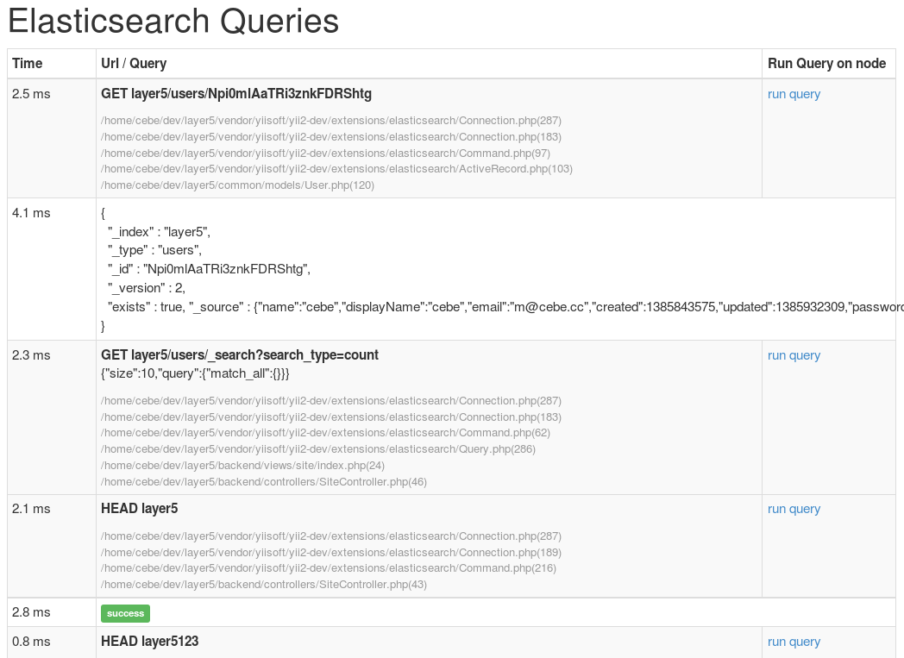Click the "_version" : 2 response line
The image size is (904, 658).
click(x=147, y=288)
